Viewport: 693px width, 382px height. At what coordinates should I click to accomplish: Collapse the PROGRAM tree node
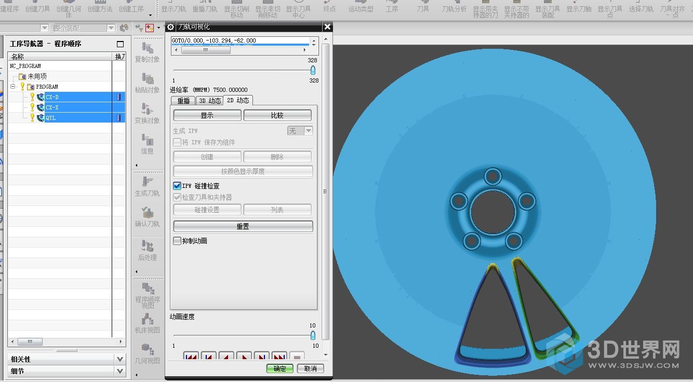[13, 87]
